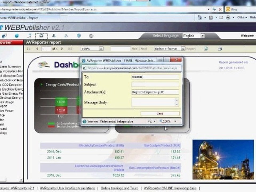This screenshot has height=192, width=256.
Task: Click the email dialog URL address bar
Action: [x=131, y=68]
